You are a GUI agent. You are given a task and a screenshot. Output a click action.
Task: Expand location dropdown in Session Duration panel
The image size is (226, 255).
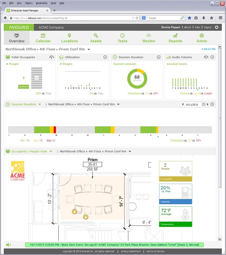pos(118,105)
